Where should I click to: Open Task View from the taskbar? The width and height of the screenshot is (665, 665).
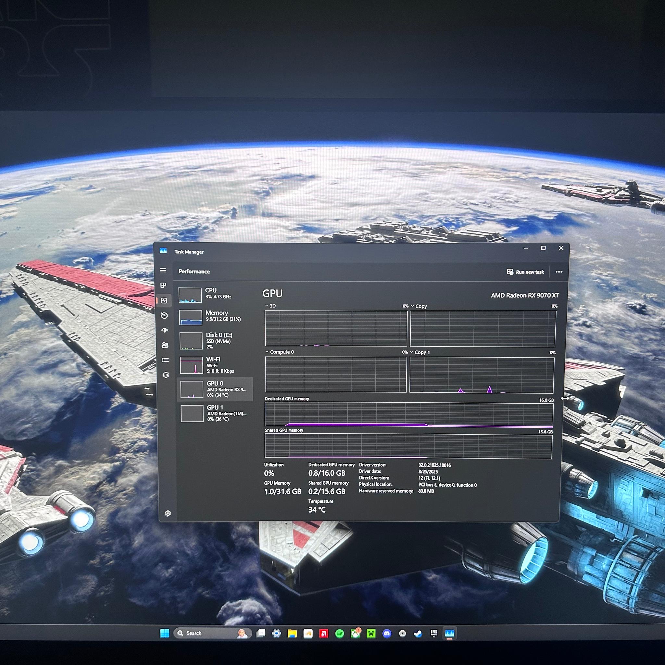[x=261, y=633]
